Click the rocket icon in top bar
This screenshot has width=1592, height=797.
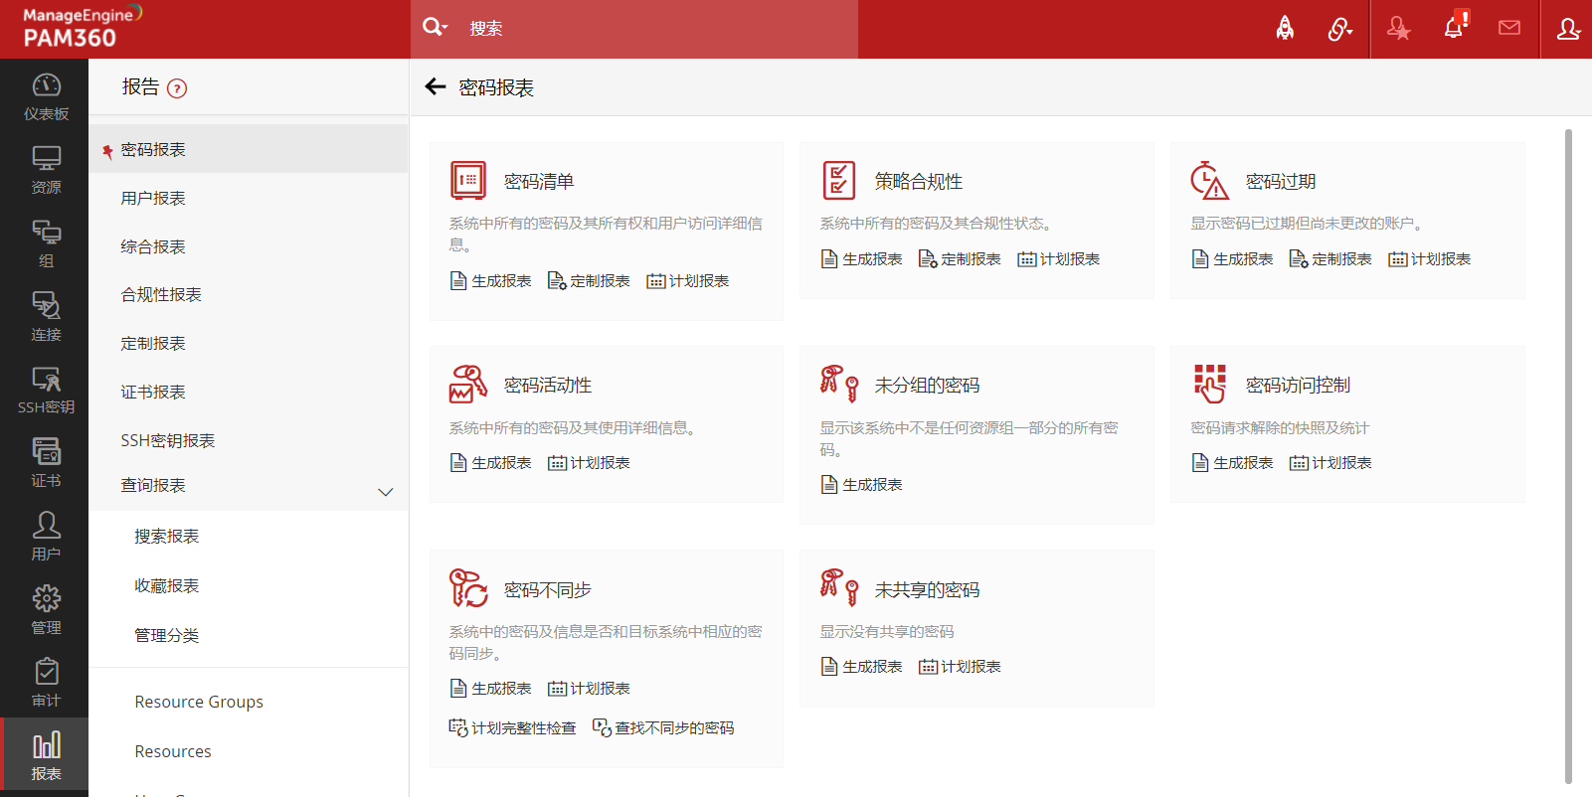pyautogui.click(x=1285, y=29)
